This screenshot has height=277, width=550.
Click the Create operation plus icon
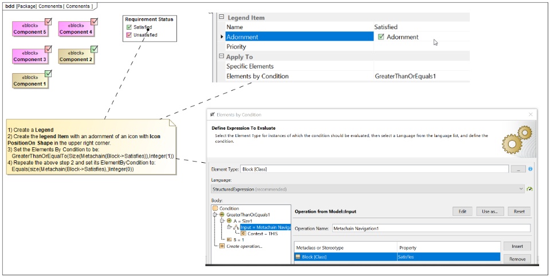point(222,246)
